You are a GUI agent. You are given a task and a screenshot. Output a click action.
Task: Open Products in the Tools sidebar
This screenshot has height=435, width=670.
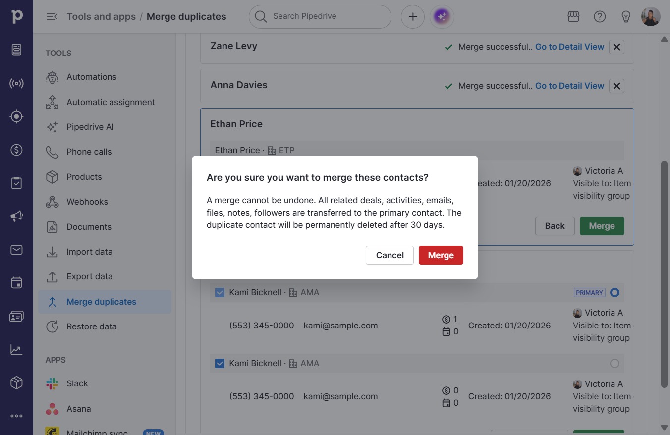(x=105, y=177)
